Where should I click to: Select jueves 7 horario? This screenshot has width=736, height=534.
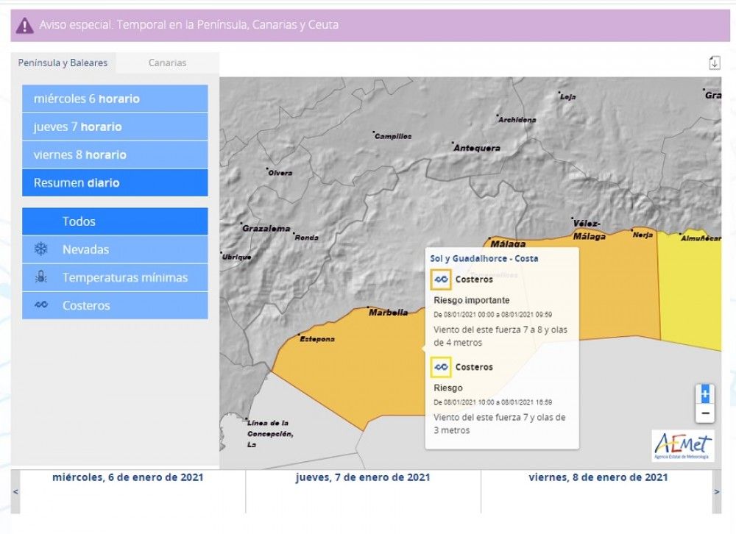click(x=115, y=127)
